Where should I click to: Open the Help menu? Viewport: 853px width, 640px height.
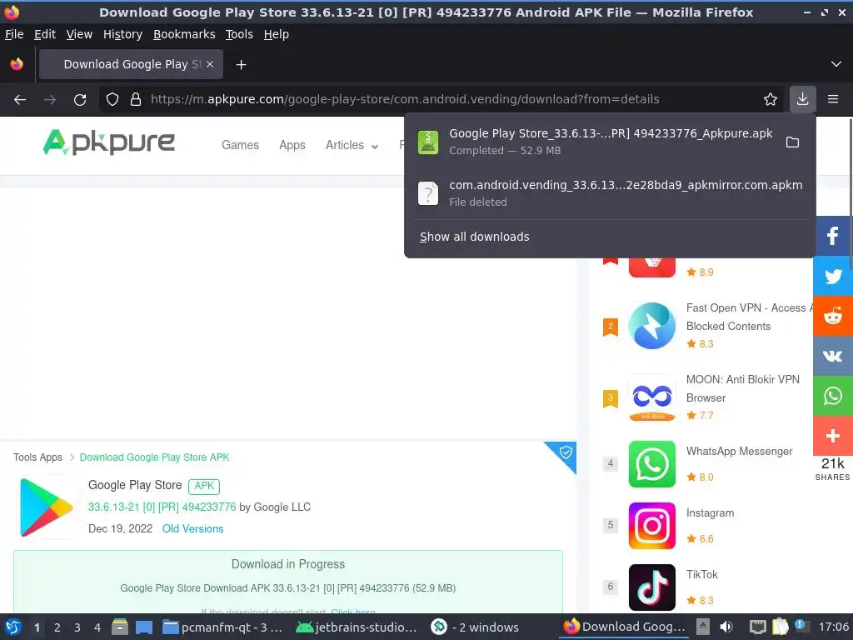coord(277,34)
